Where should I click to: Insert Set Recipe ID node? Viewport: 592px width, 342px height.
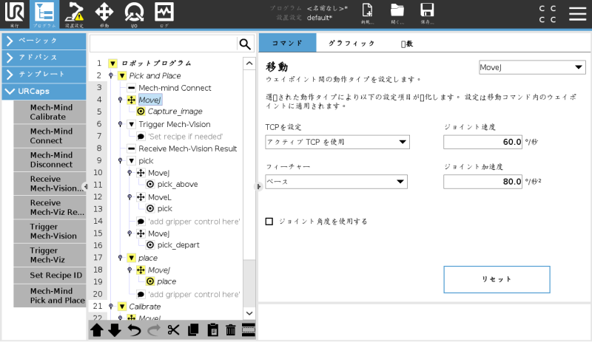(x=50, y=276)
